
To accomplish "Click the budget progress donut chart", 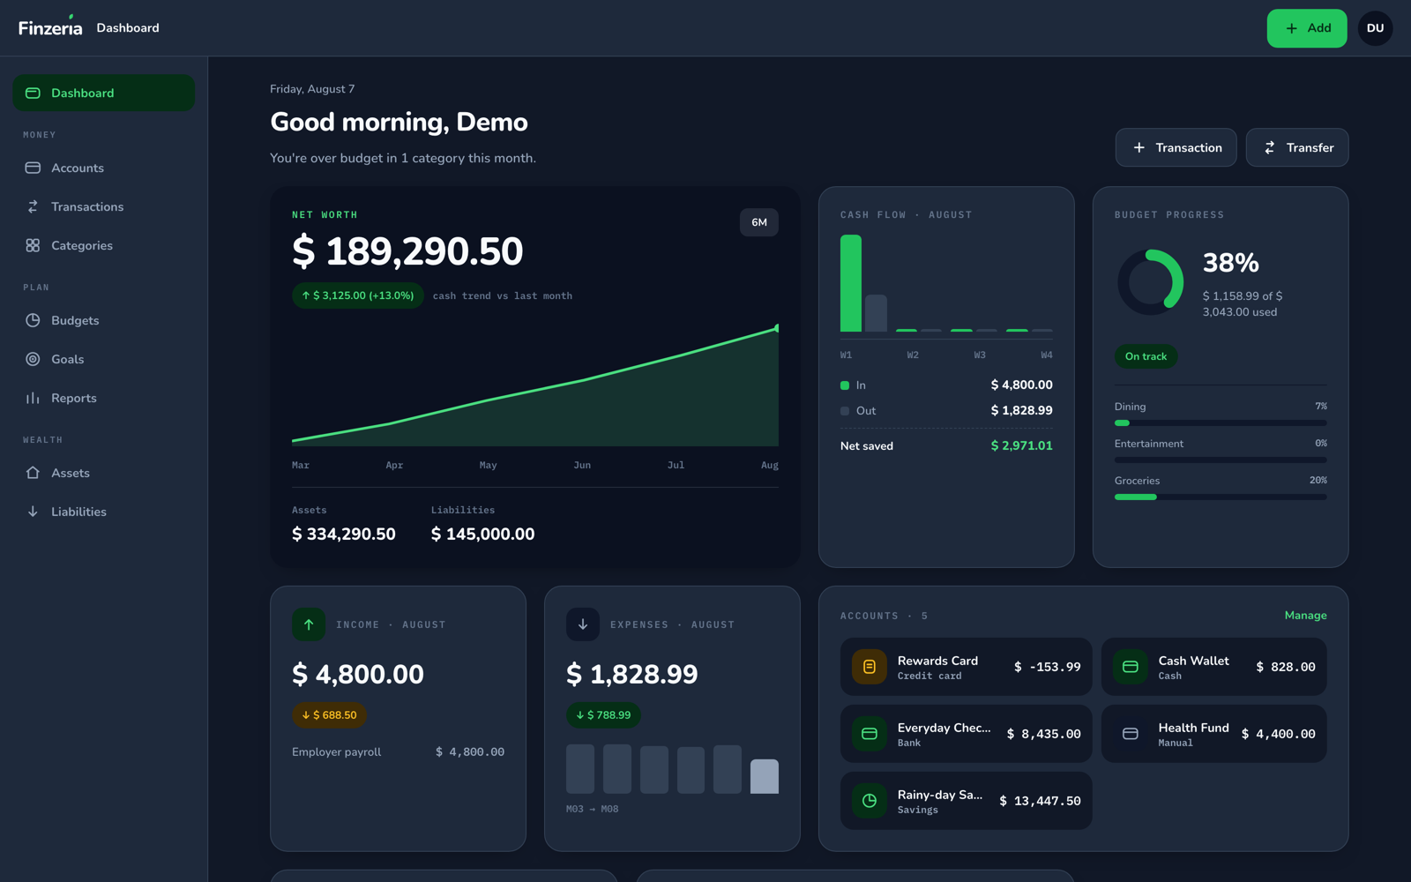I will [x=1150, y=282].
